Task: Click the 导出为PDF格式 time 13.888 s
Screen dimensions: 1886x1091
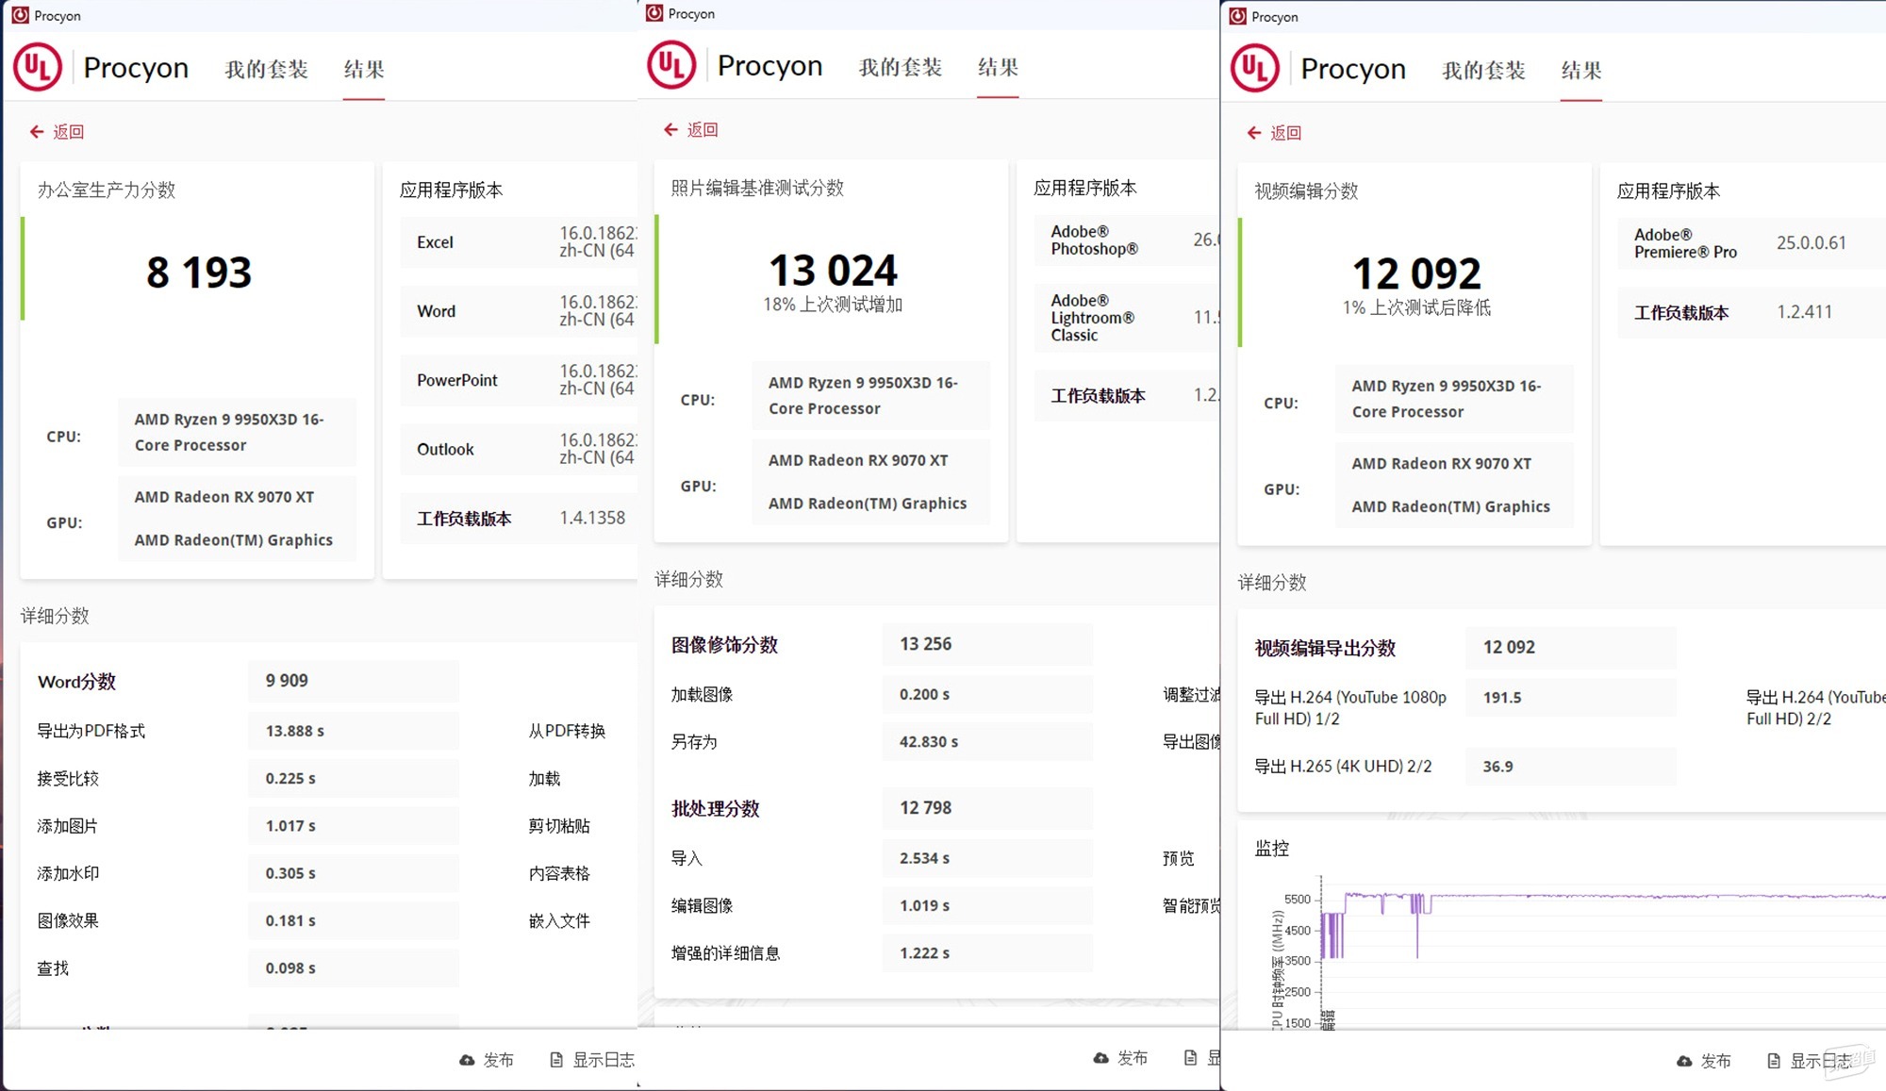Action: 294,731
